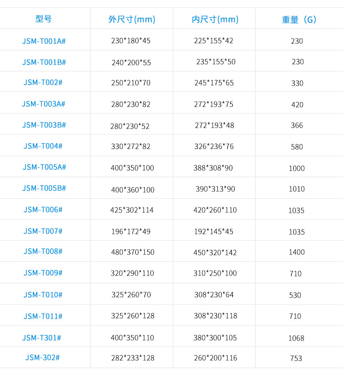Open the JSM-T001A# model link
Screen dimensions: 343x374
tap(44, 41)
